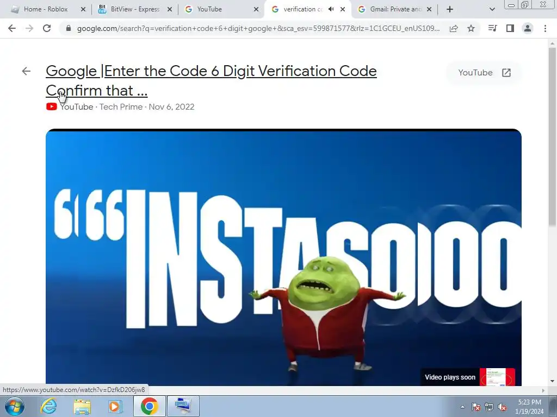557x417 pixels.
Task: Close the Gmail tab
Action: (429, 9)
